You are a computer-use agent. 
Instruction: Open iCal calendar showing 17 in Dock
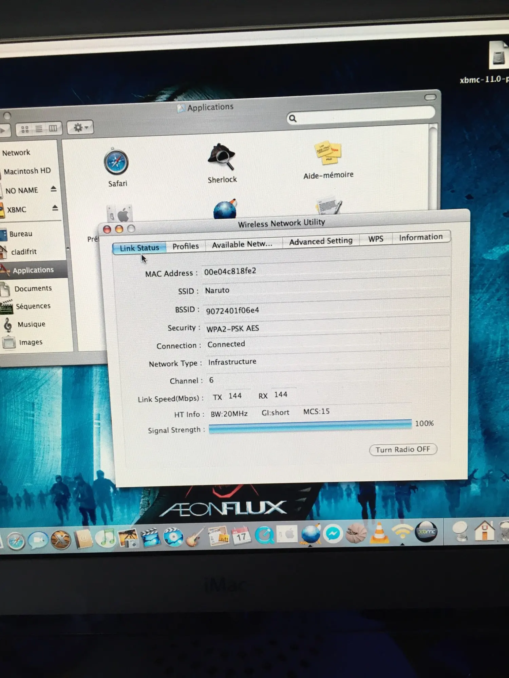tap(241, 536)
